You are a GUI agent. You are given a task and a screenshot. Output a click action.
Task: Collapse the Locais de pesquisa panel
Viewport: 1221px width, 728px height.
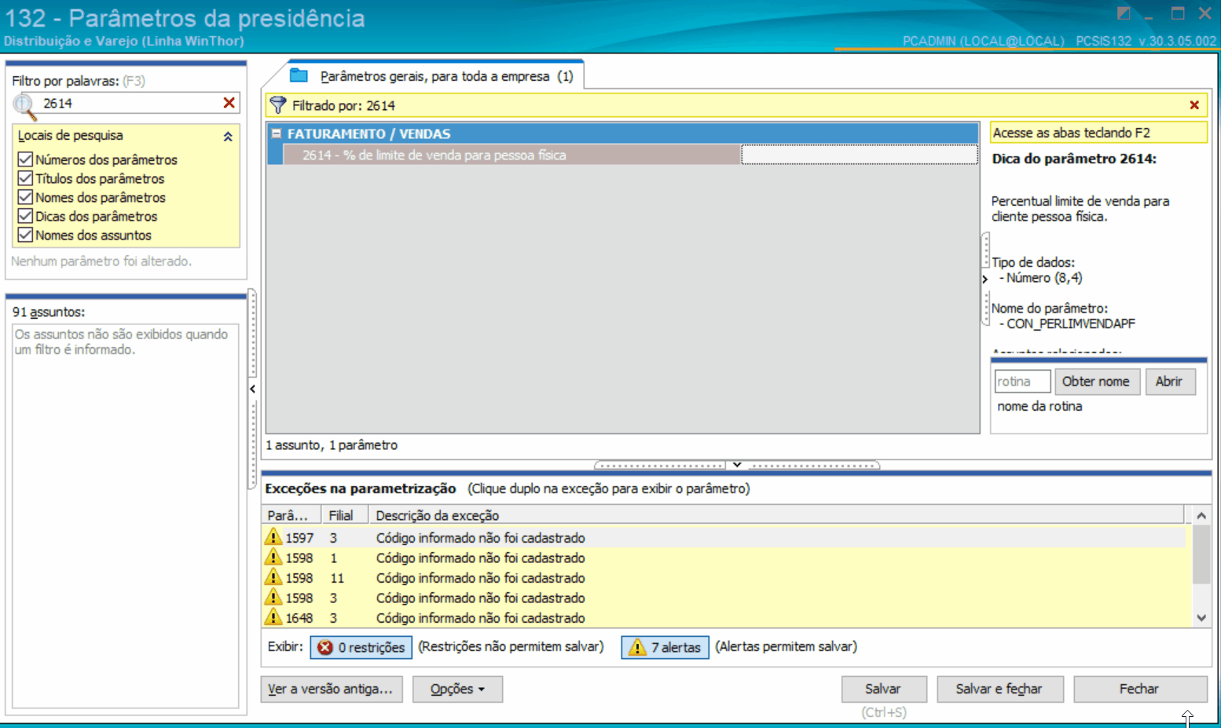click(228, 136)
